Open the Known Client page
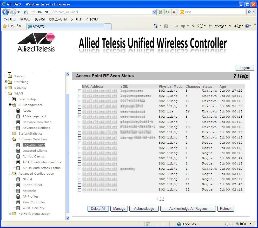Screen dimensions: 258x228 (32, 185)
